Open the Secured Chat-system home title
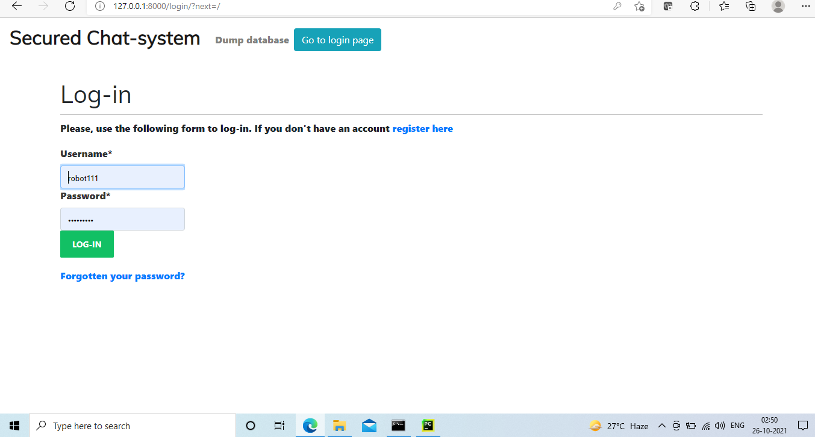This screenshot has height=437, width=815. (x=105, y=38)
